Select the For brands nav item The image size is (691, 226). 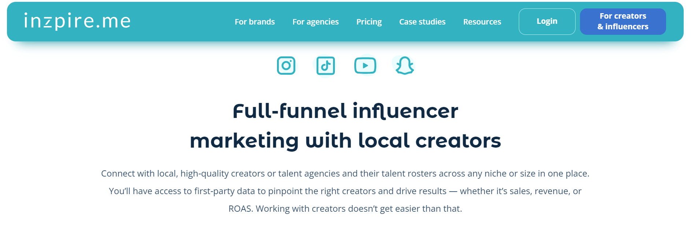coord(255,22)
